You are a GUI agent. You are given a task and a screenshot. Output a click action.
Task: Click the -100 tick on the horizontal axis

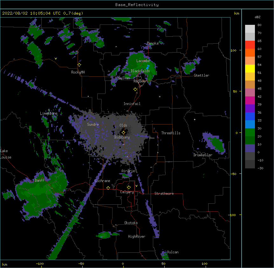pos(40,264)
